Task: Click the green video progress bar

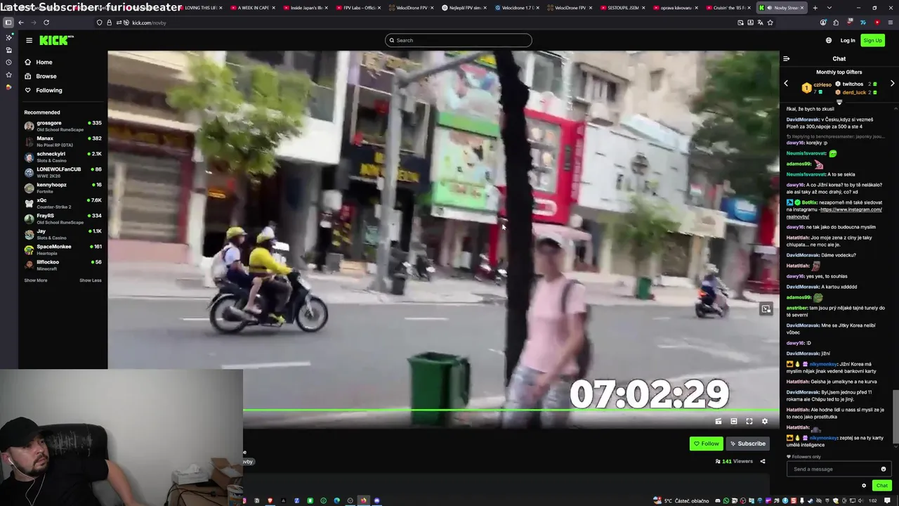Action: tap(511, 410)
